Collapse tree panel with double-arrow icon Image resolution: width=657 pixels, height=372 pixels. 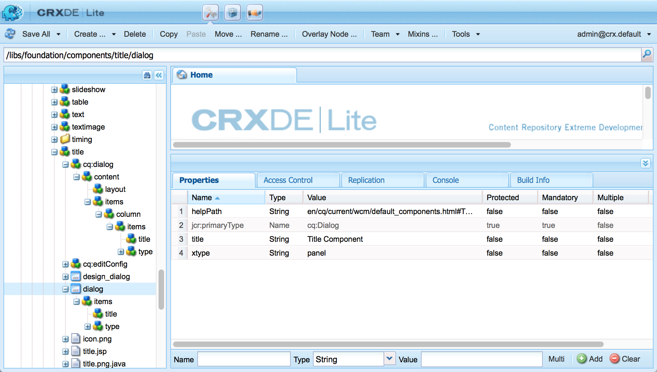pyautogui.click(x=159, y=75)
